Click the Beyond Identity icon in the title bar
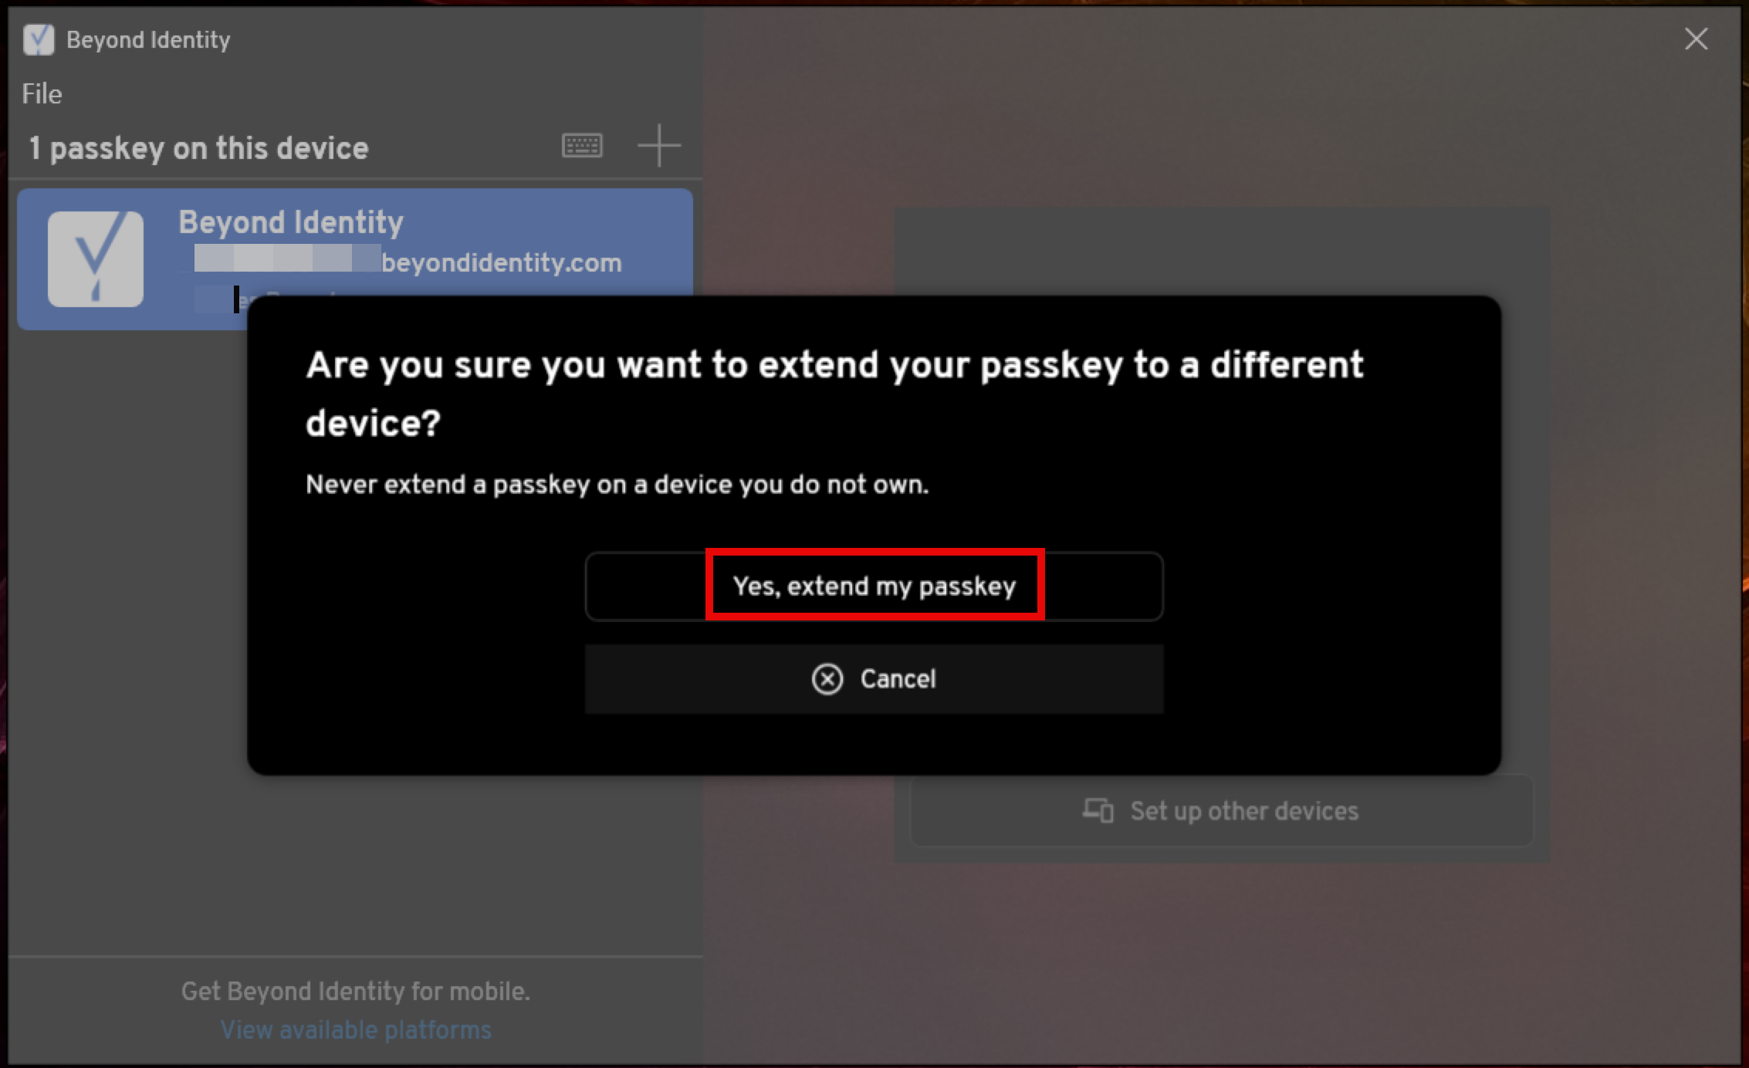This screenshot has height=1068, width=1749. point(38,38)
